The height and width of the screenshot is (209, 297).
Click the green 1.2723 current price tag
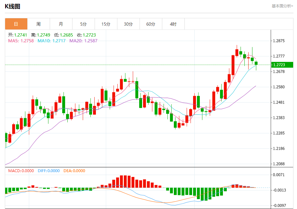coord(282,65)
